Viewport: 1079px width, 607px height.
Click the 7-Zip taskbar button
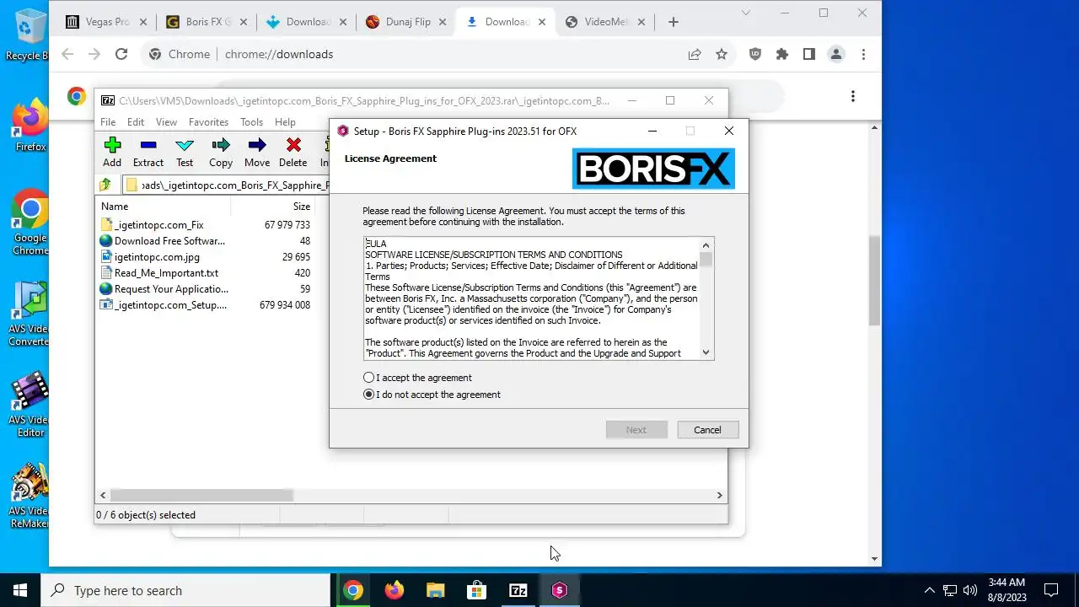tap(518, 590)
